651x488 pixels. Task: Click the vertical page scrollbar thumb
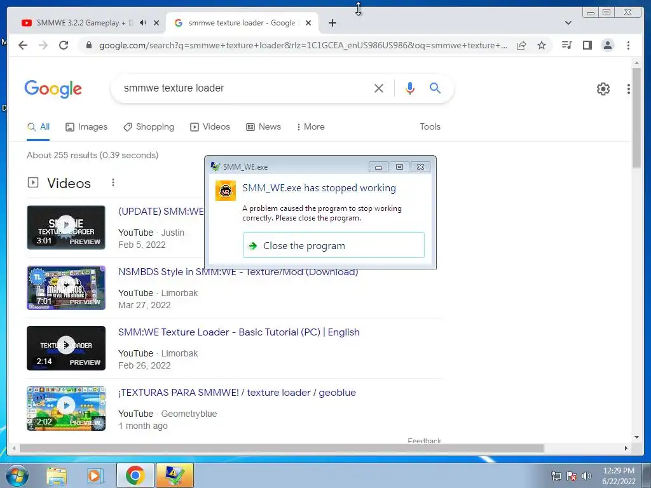[636, 118]
